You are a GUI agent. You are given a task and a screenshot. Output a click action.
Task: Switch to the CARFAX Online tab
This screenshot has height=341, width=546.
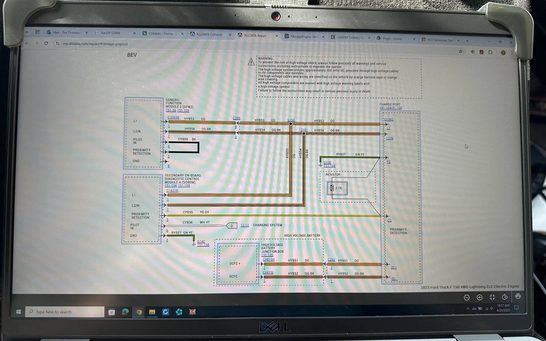[x=350, y=38]
